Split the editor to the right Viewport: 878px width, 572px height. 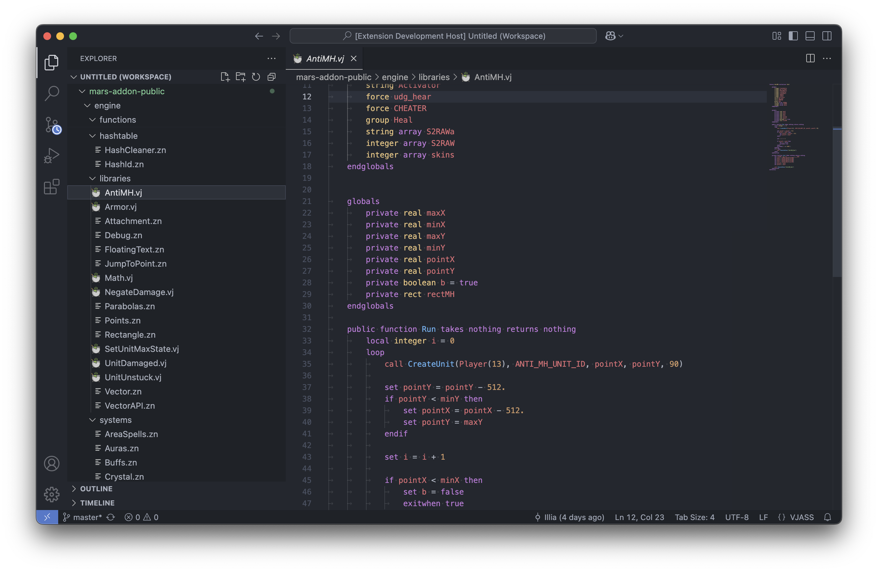pos(810,58)
